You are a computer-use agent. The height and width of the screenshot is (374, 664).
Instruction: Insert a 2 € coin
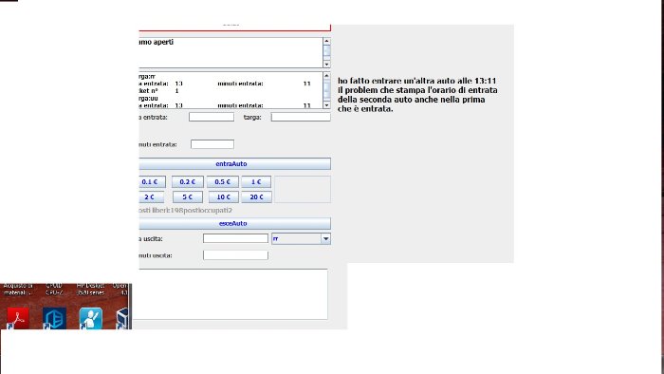click(x=151, y=196)
